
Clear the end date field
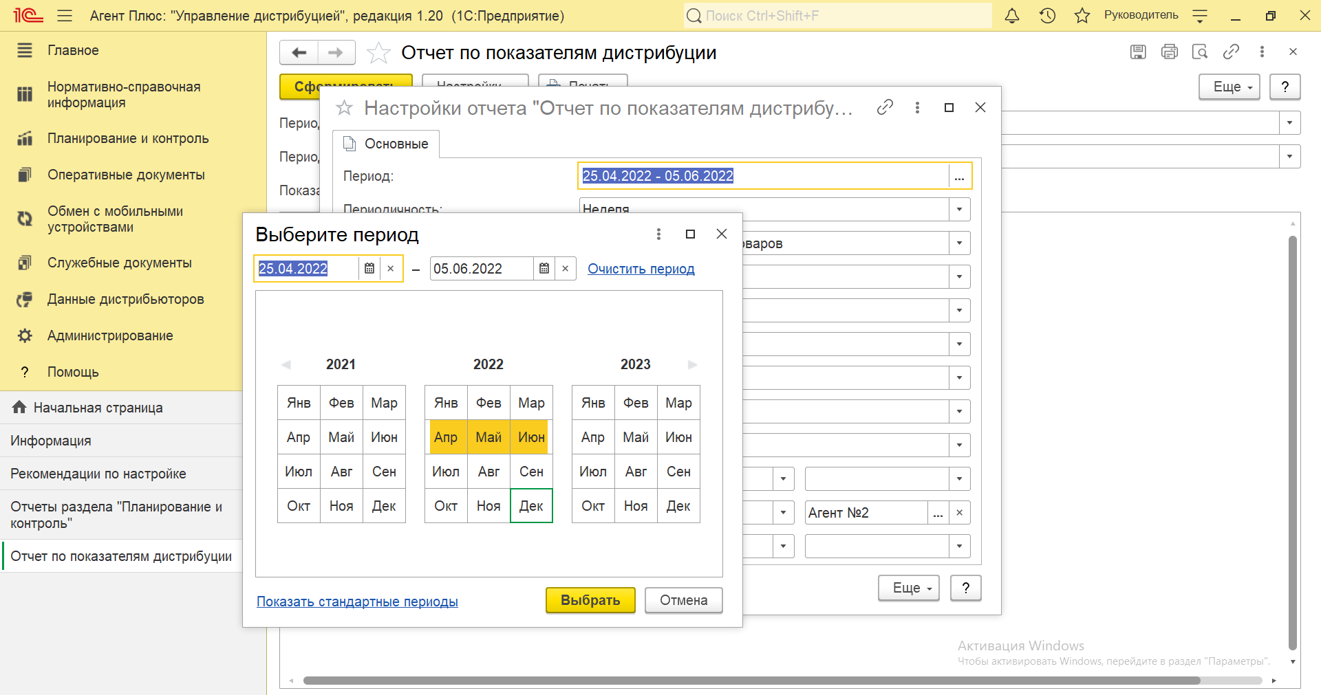pos(566,268)
